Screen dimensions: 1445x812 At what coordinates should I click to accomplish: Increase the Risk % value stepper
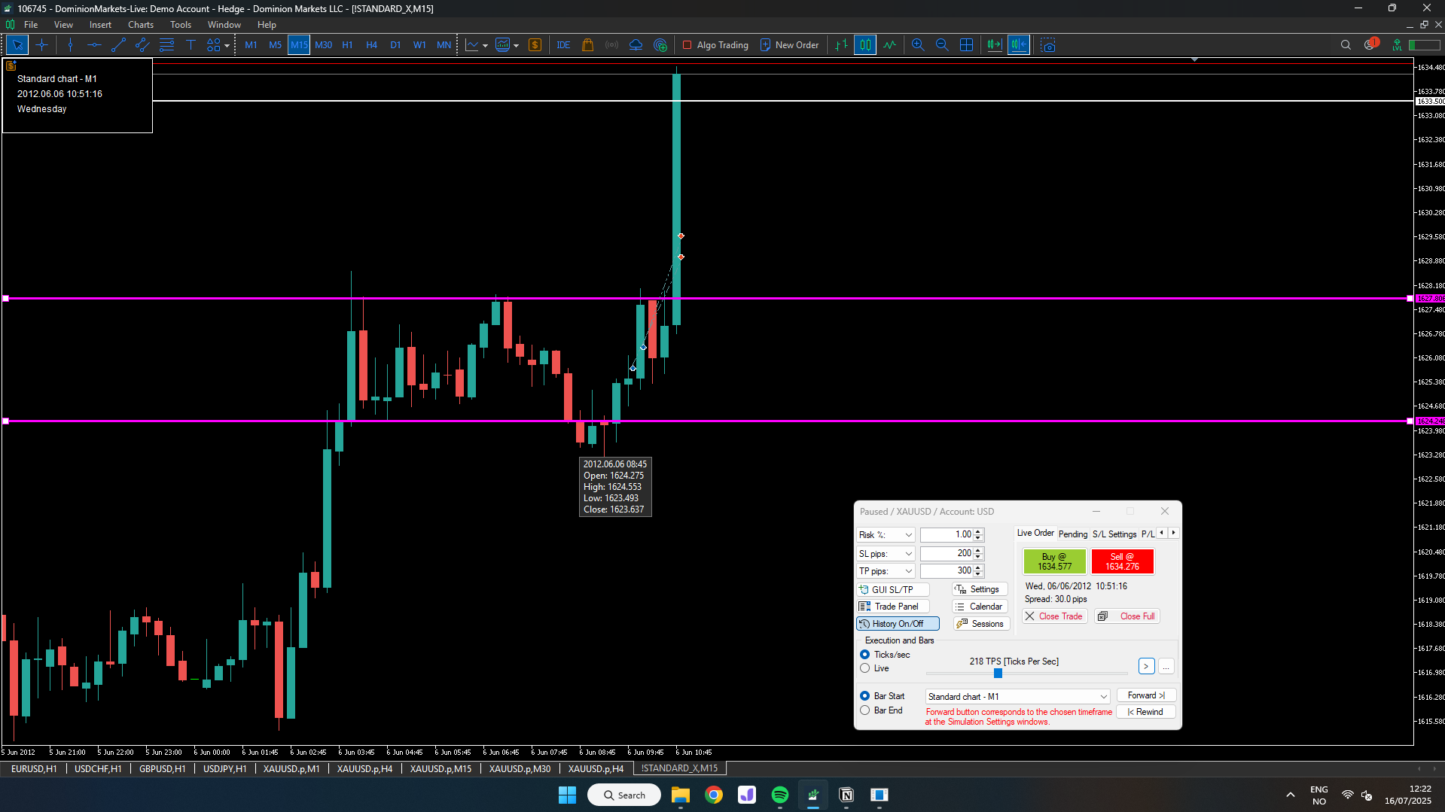(978, 531)
